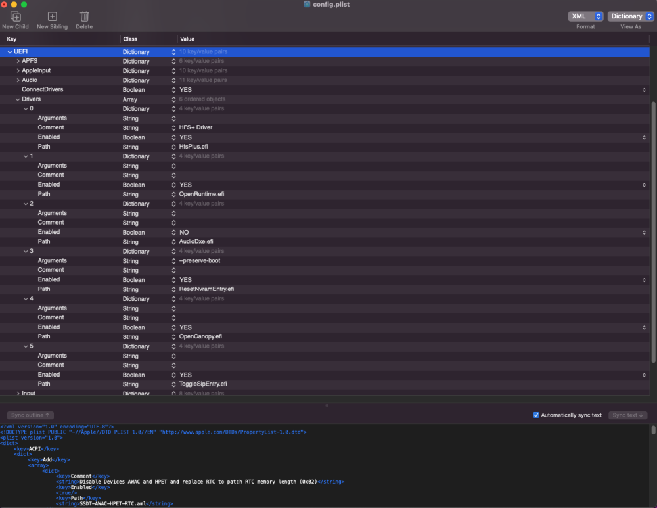
Task: Change Enabled value for HfsPlus.efi driver
Action: 644,137
